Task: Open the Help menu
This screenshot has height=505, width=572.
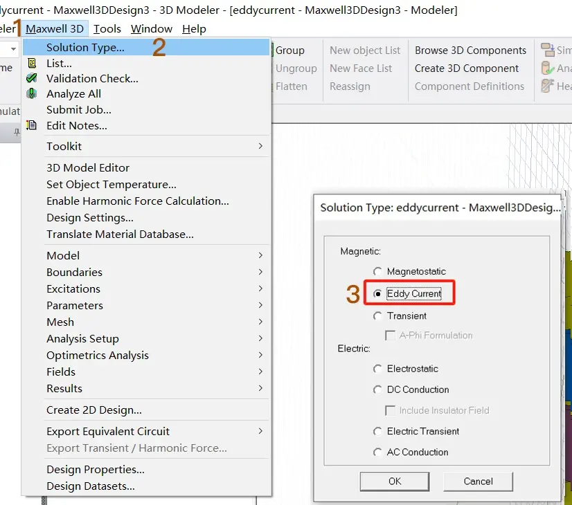Action: pos(194,29)
